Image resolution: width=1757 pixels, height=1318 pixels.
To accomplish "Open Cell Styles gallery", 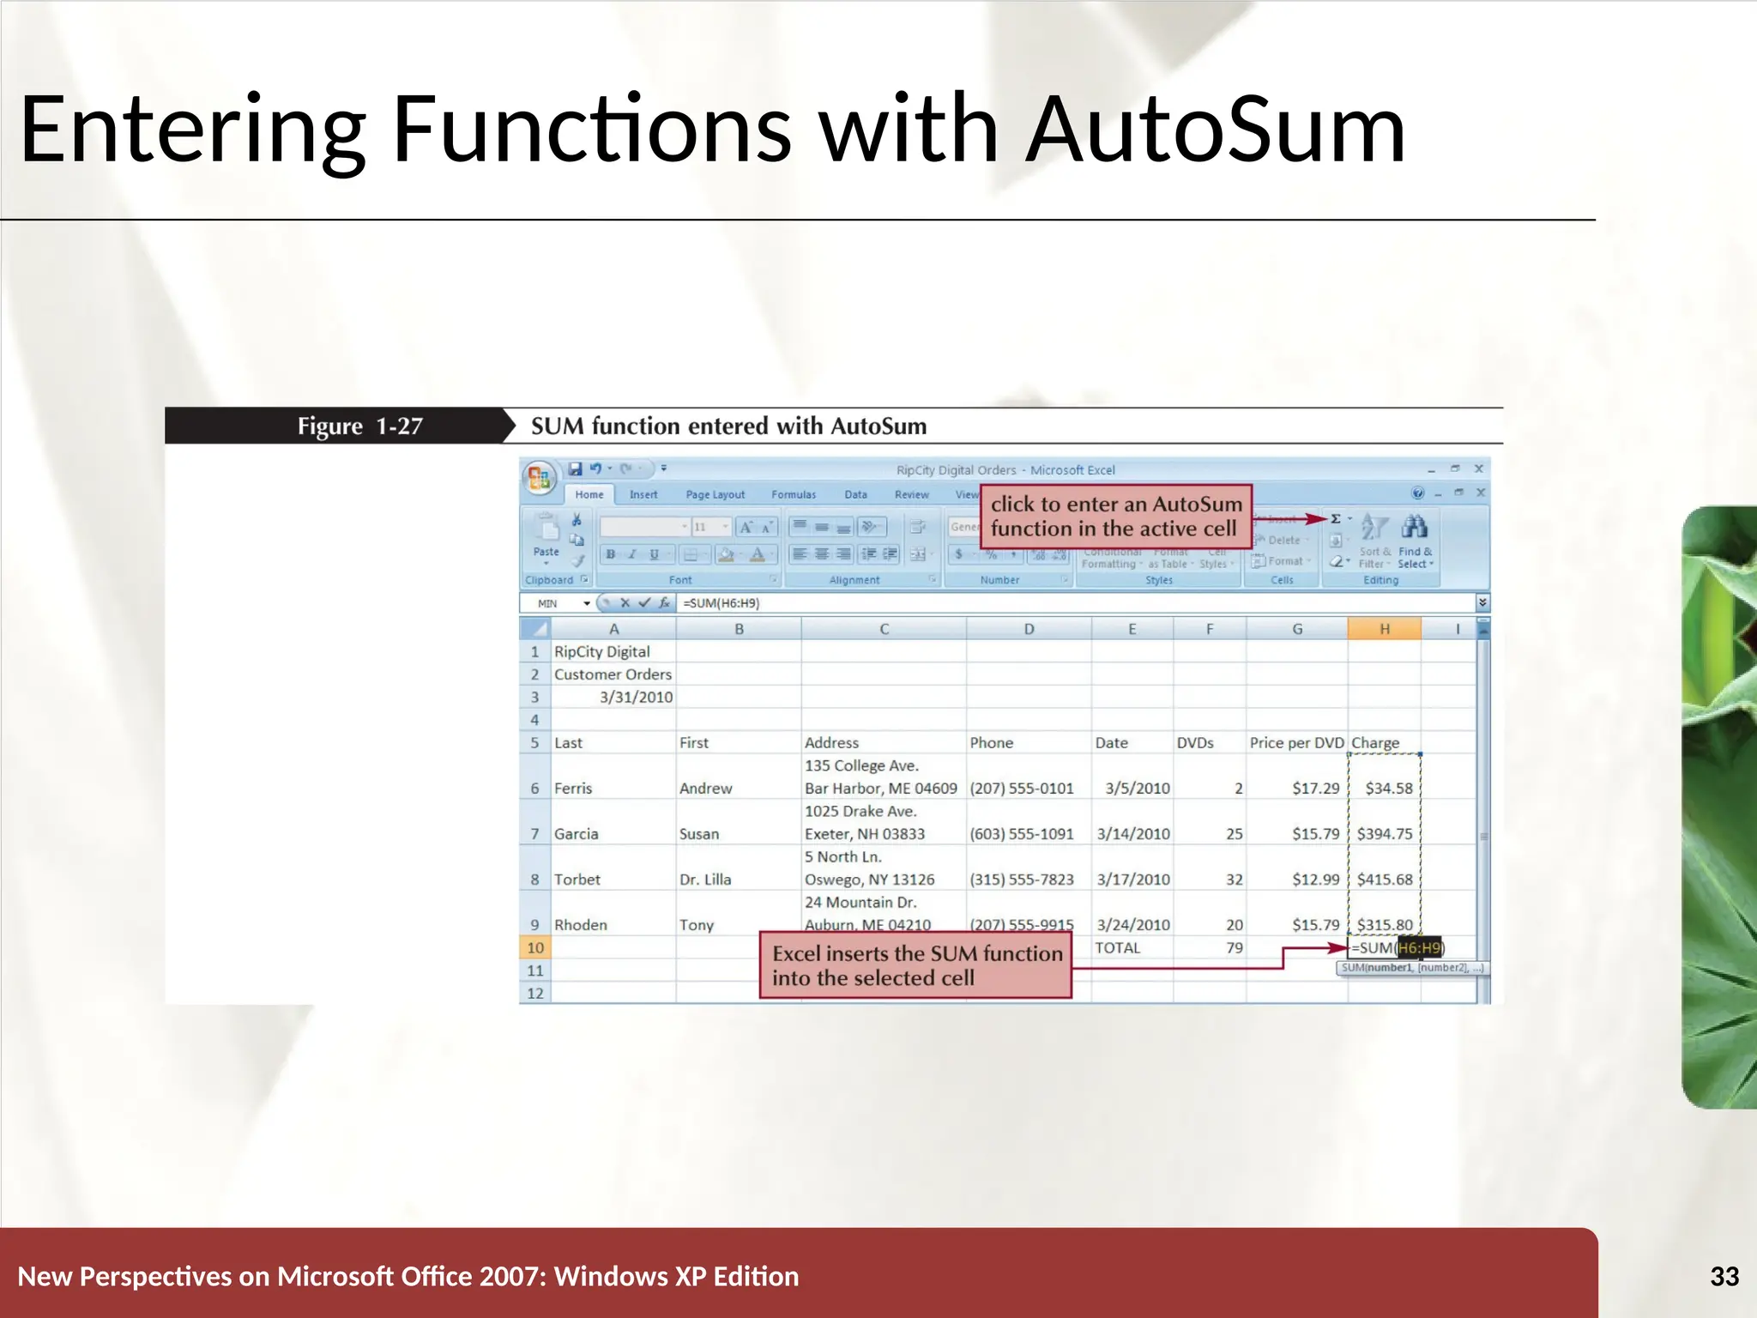I will [1217, 558].
